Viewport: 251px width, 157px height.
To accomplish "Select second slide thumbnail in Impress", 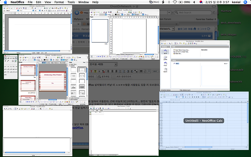I will pos(28,85).
